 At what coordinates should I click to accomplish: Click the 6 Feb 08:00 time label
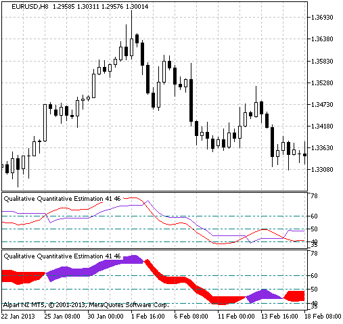coord(191,317)
